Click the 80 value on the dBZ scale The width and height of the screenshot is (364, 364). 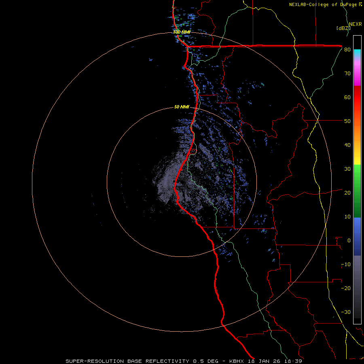tap(347, 50)
